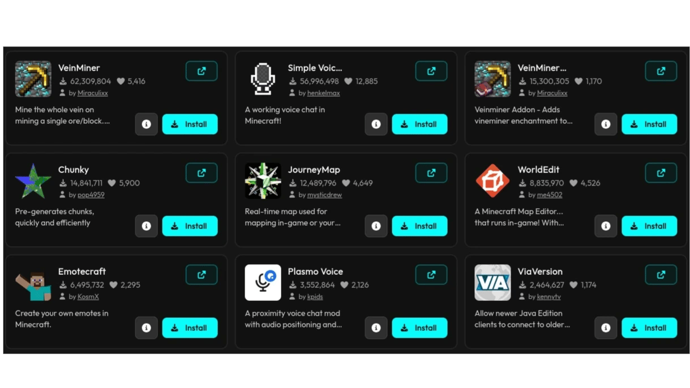Click the WorldEdit cube logo thumbnail
The height and width of the screenshot is (388, 690).
(x=493, y=181)
